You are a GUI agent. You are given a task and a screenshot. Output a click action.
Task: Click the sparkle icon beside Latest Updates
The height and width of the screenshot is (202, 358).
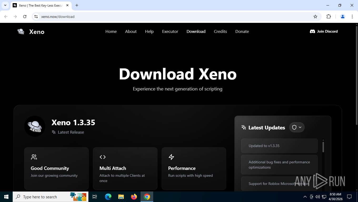coord(244,127)
